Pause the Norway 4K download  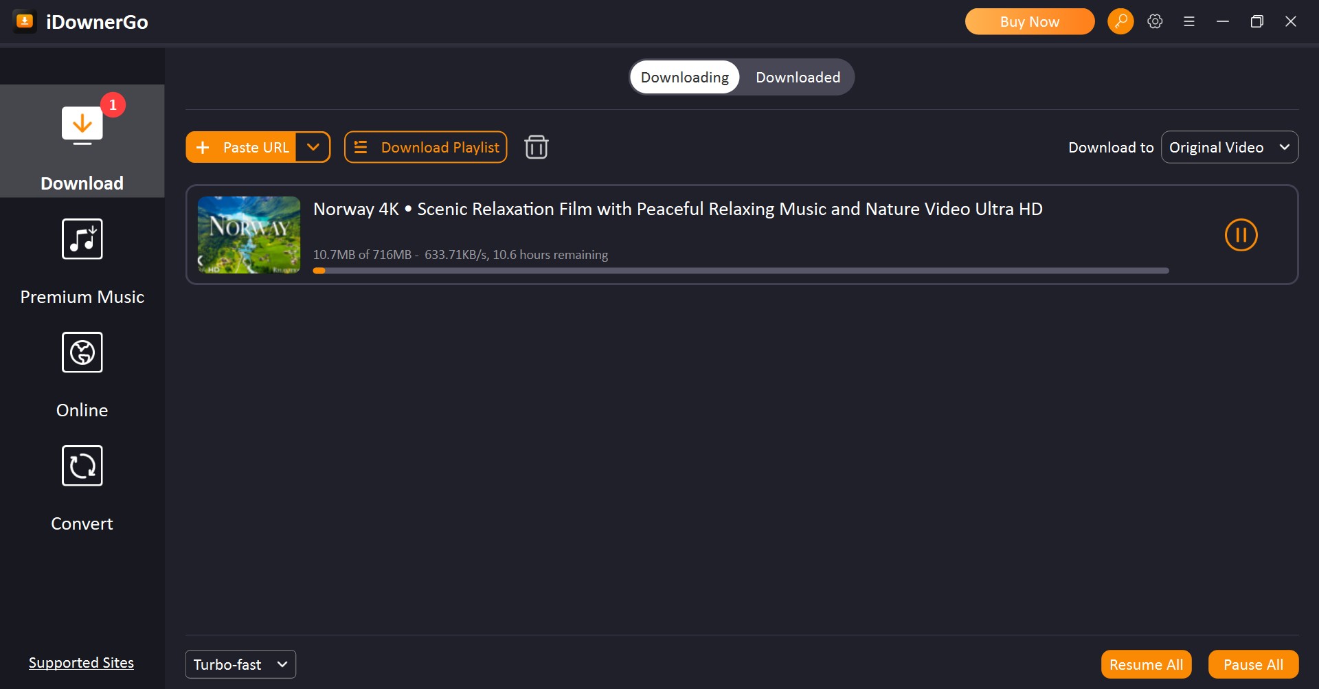pyautogui.click(x=1241, y=235)
